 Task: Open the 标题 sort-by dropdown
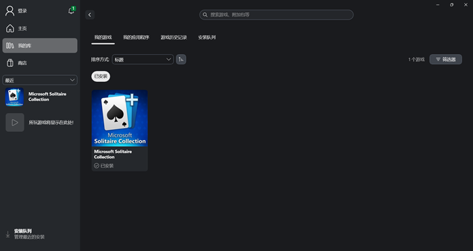click(x=143, y=60)
